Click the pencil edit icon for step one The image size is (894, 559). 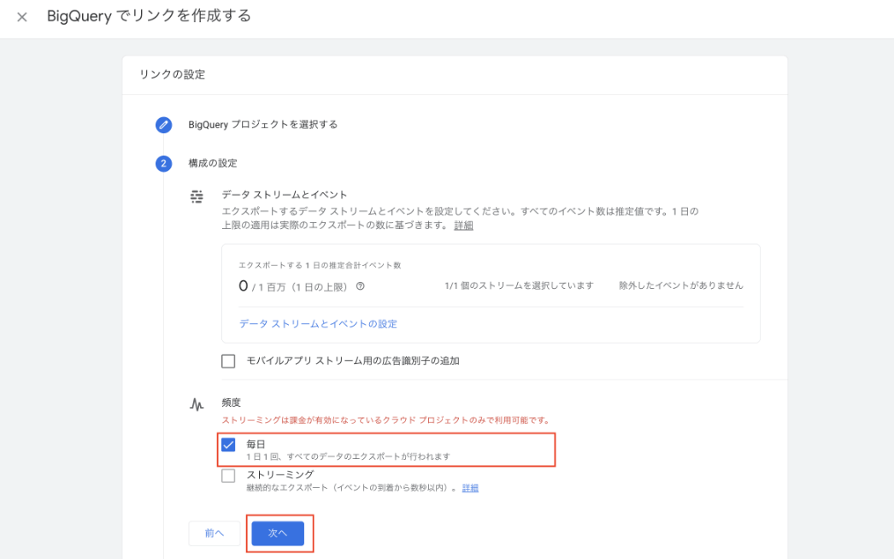click(163, 124)
